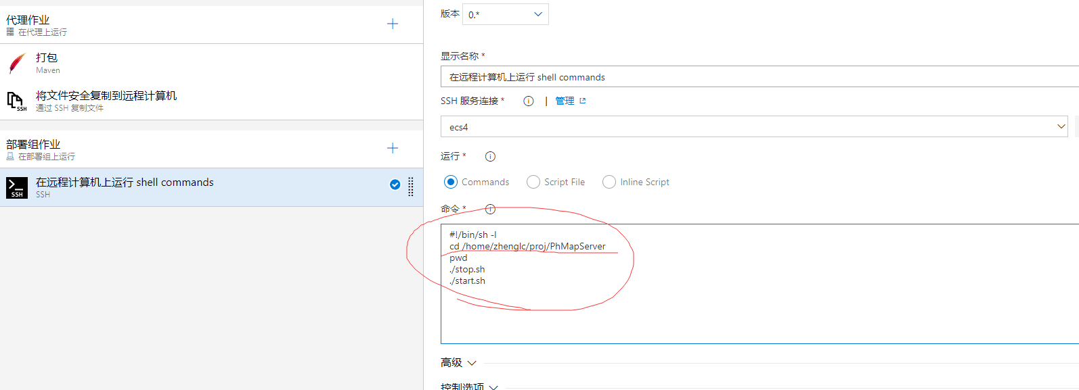1079x390 pixels.
Task: Select the Commands radio button
Action: [451, 182]
